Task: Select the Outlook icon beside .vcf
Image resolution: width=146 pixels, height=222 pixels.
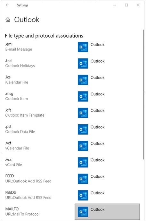Action: pos(83,146)
